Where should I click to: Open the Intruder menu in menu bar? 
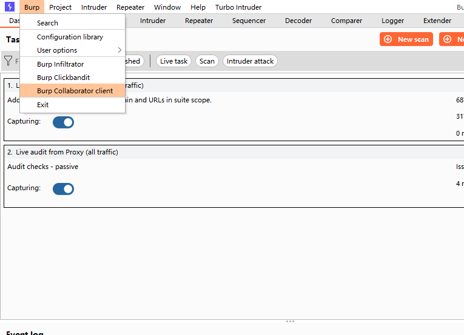pos(94,7)
